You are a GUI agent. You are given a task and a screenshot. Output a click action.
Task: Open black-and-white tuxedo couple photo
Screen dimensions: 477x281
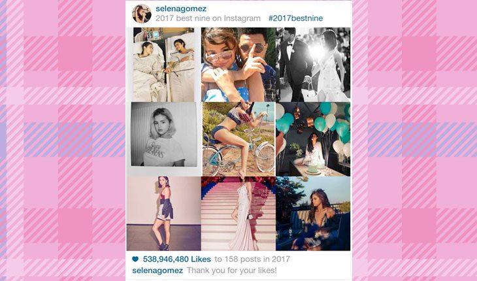click(313, 65)
